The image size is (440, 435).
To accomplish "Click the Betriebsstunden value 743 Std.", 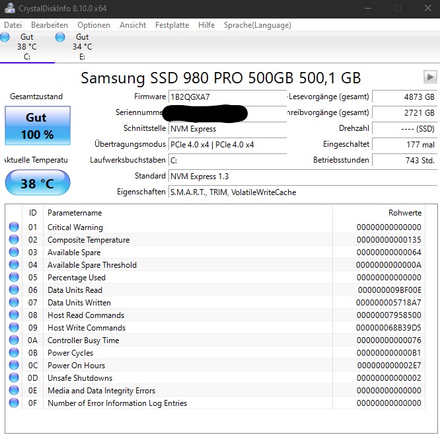I will [404, 161].
